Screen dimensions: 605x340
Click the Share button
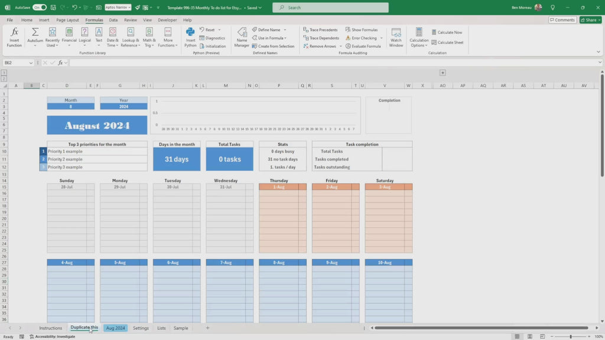[590, 20]
